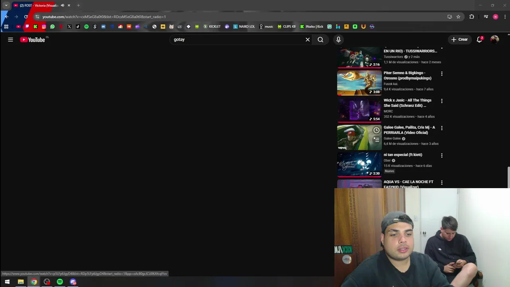Open options for Piter Semno & Bigkingo video

441,74
